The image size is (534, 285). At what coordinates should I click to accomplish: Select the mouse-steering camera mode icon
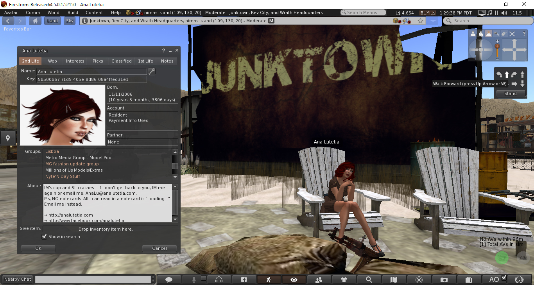pos(504,34)
